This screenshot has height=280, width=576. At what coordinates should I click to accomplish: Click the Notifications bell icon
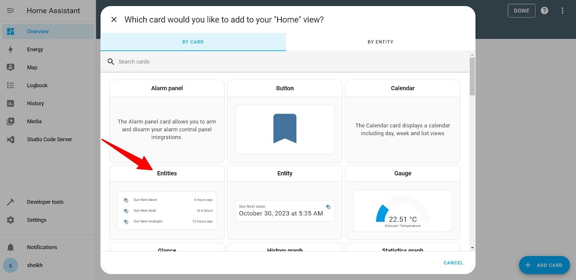(x=10, y=247)
